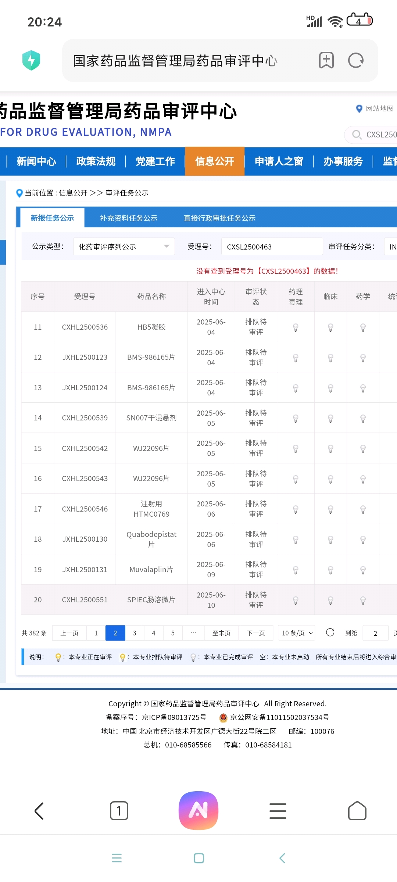Click 受理号 input field CXSL2500463
This screenshot has width=397, height=882.
point(272,247)
